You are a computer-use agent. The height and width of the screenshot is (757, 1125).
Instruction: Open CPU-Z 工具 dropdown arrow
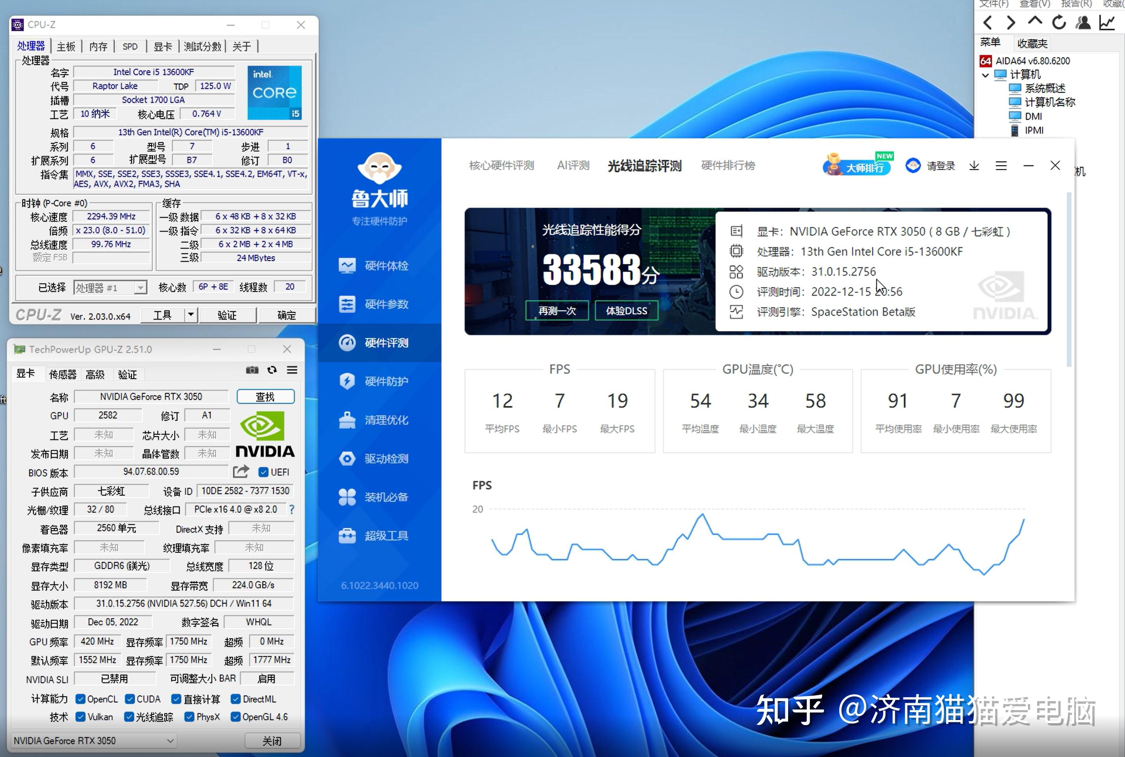(191, 315)
